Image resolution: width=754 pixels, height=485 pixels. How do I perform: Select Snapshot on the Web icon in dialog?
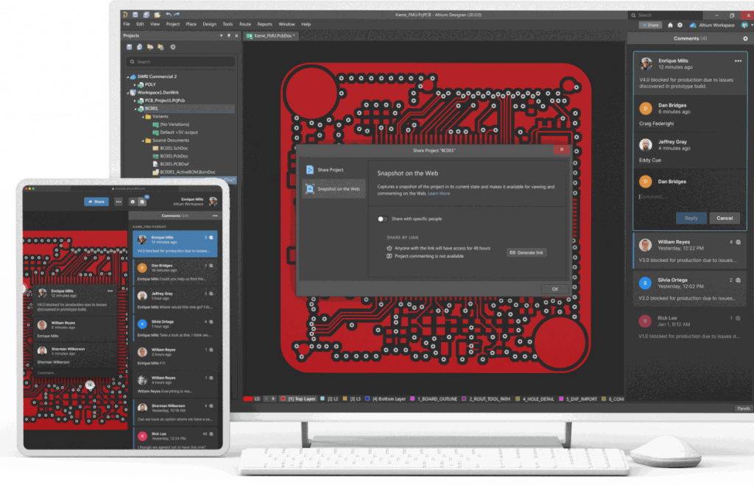pos(310,189)
